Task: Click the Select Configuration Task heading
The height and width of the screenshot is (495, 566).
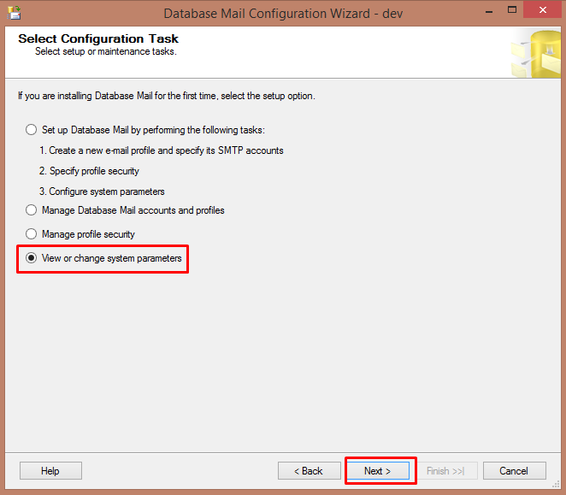Action: pyautogui.click(x=98, y=38)
